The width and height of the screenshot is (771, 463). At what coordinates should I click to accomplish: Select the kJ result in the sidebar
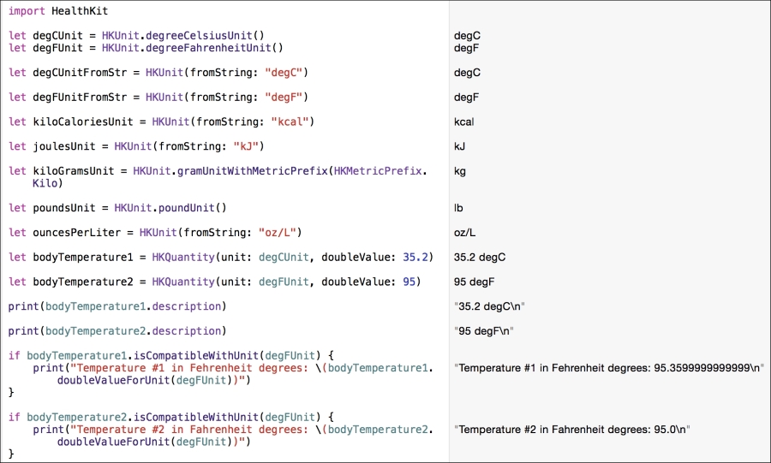pos(459,147)
